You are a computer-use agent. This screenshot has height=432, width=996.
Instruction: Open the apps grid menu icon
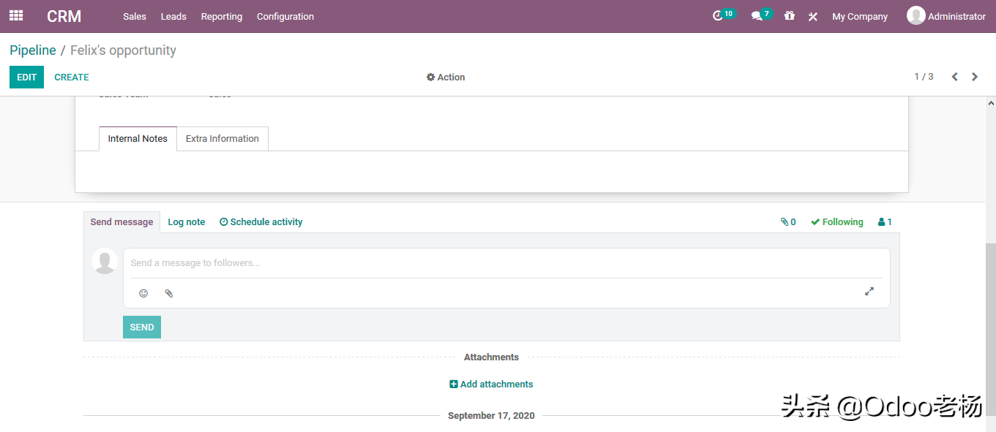[16, 15]
